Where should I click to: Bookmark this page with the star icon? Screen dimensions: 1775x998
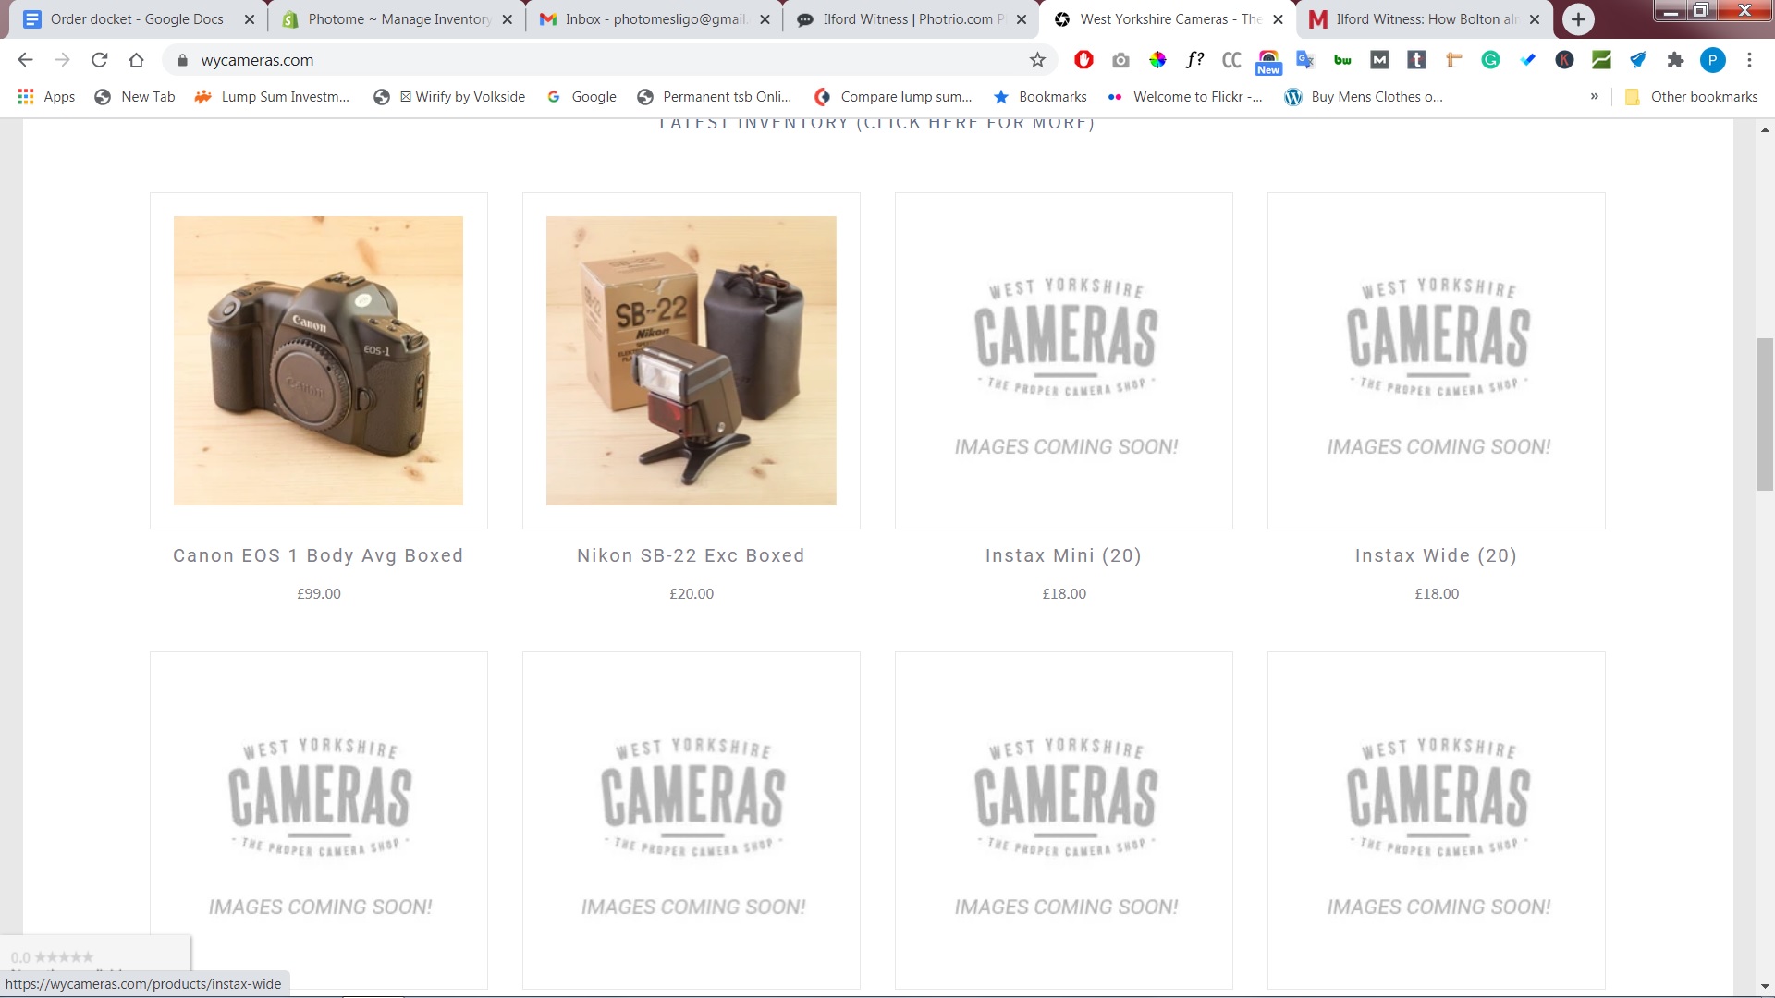click(x=1037, y=60)
